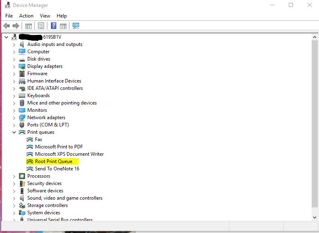Image resolution: width=319 pixels, height=233 pixels.
Task: Click the Print queues printer icon
Action: (x=22, y=132)
